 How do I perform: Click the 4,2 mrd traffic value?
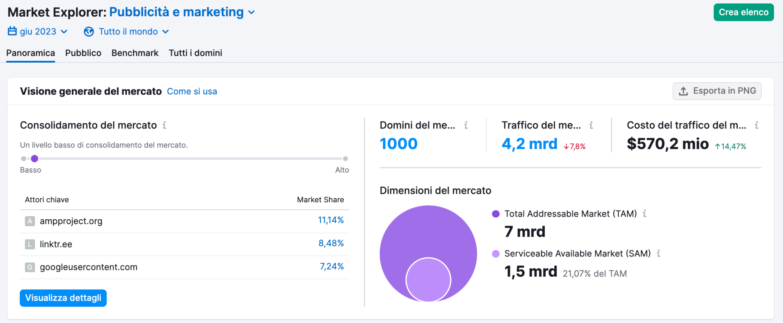click(529, 144)
